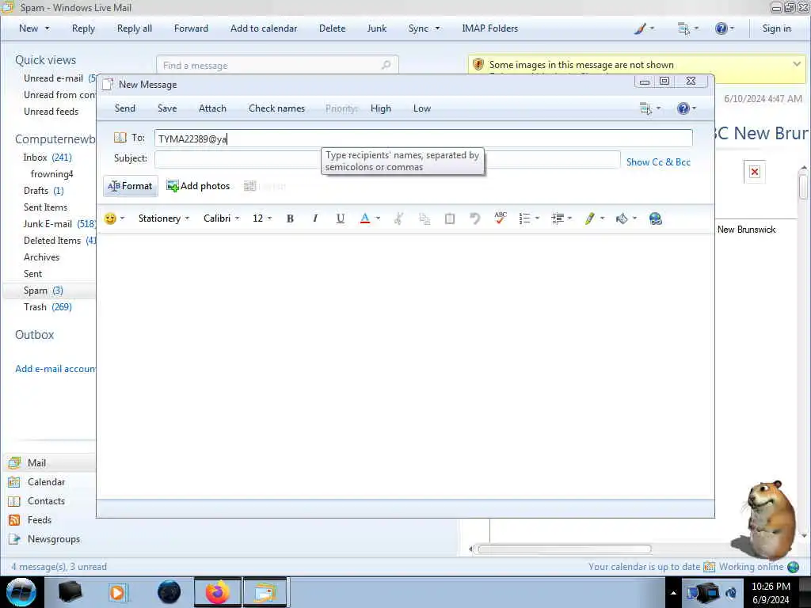Image resolution: width=811 pixels, height=608 pixels.
Task: Click the Add photos button
Action: [198, 186]
